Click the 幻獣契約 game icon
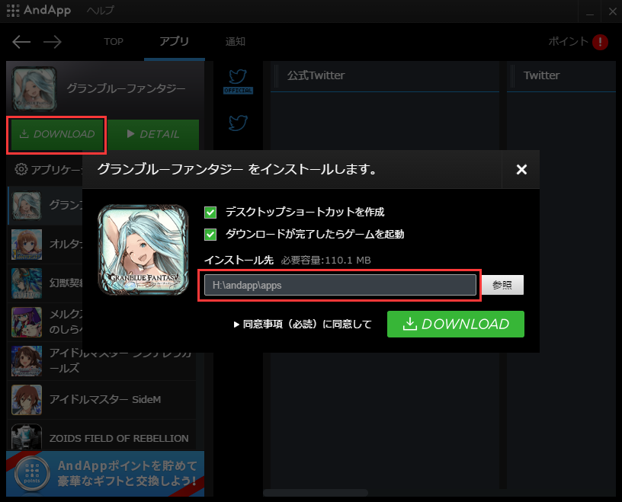Screen dimensions: 622x502 (27, 283)
